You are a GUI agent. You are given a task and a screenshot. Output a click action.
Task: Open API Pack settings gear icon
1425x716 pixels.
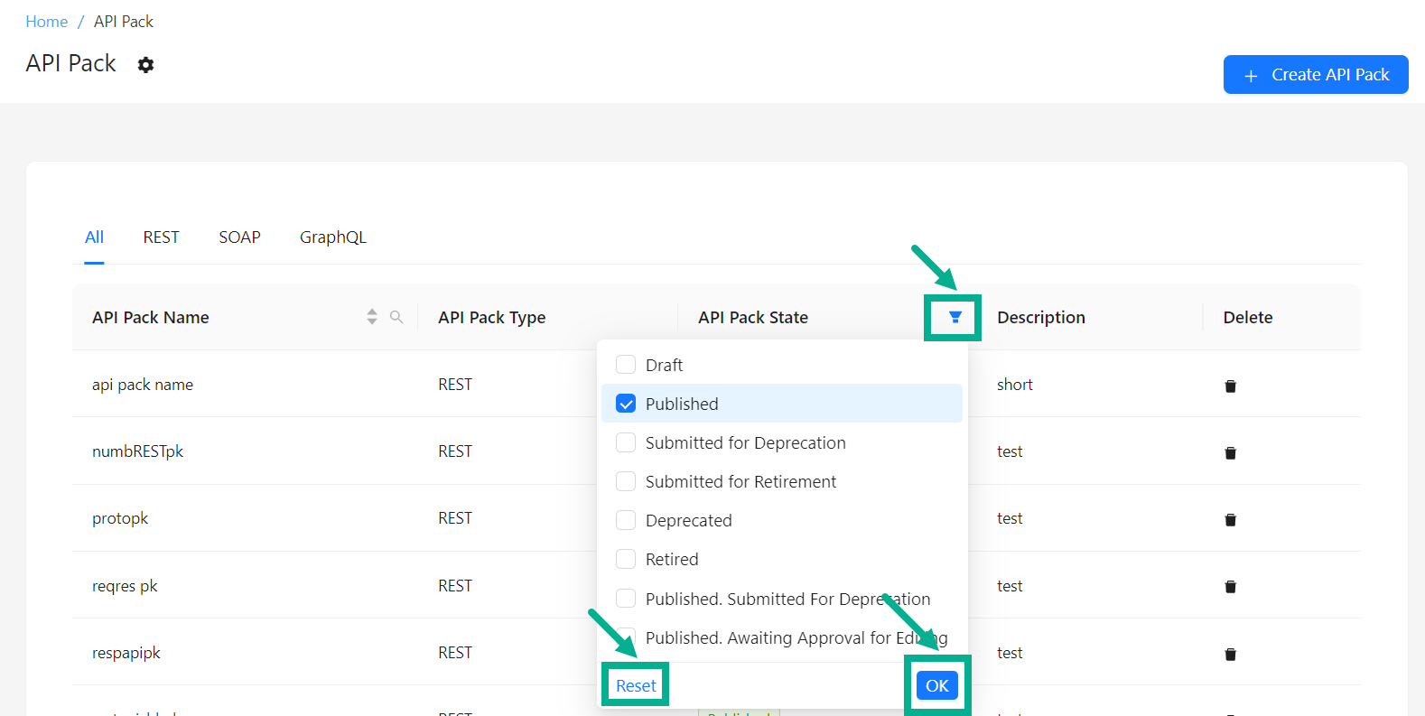coord(145,65)
